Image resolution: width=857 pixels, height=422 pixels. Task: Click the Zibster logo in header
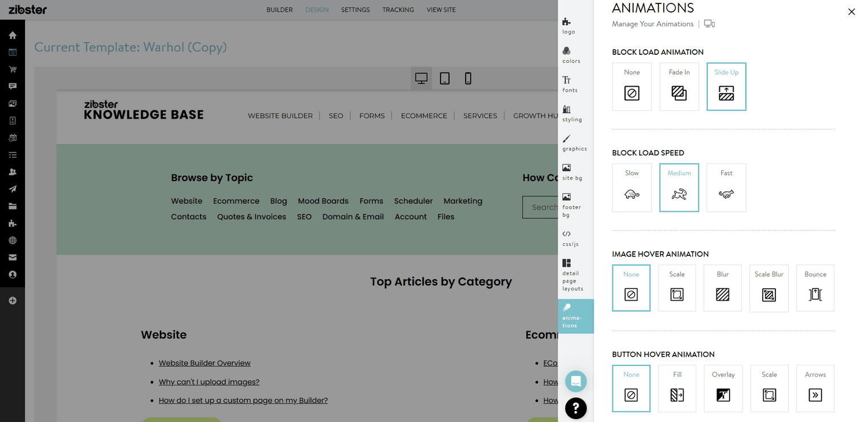point(28,10)
